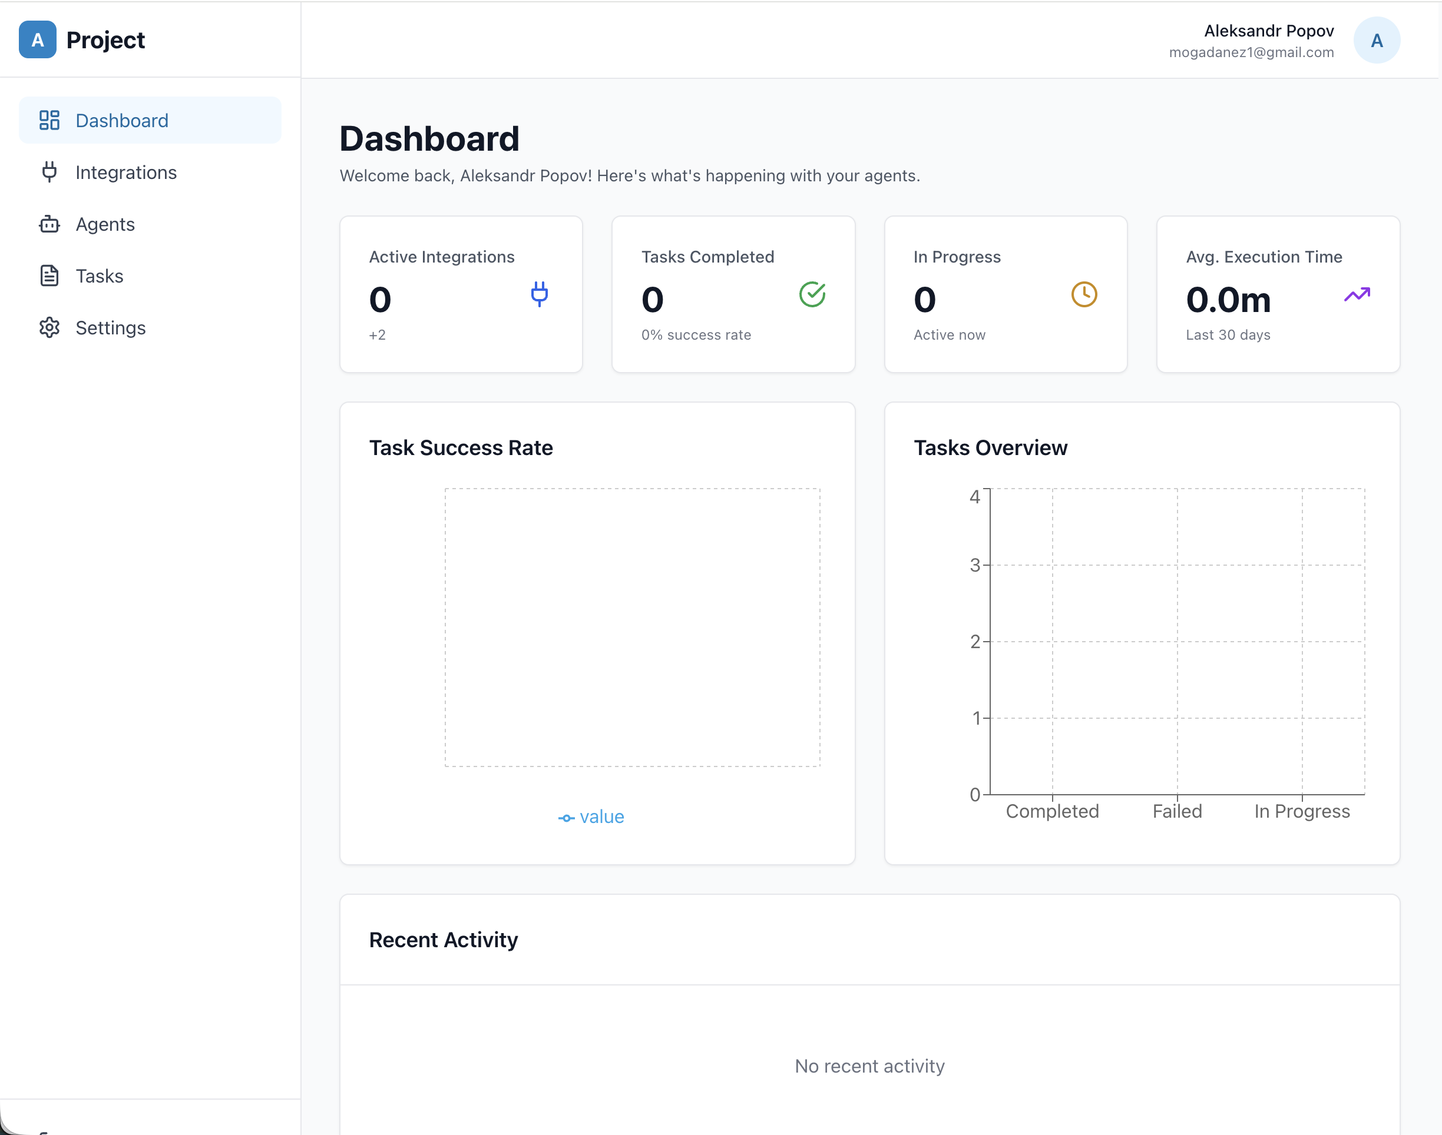Click the user avatar circle

pyautogui.click(x=1376, y=41)
